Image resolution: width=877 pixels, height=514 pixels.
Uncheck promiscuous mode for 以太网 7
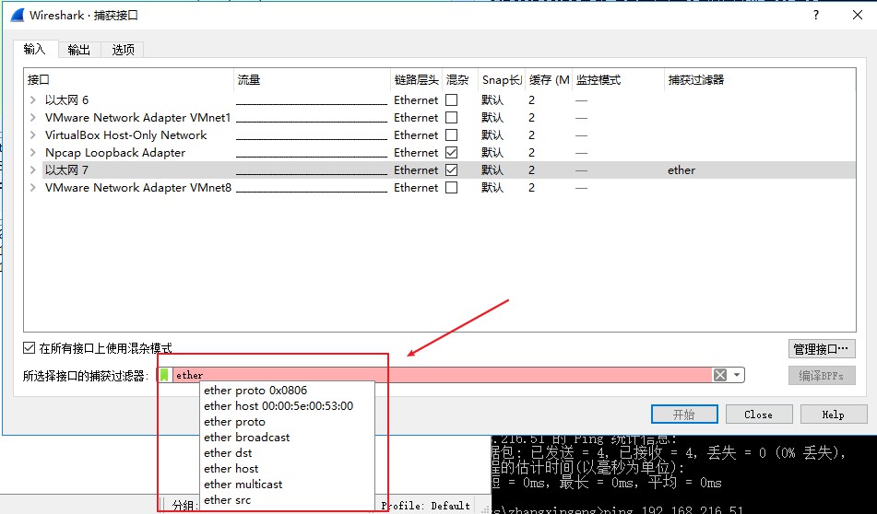click(451, 169)
